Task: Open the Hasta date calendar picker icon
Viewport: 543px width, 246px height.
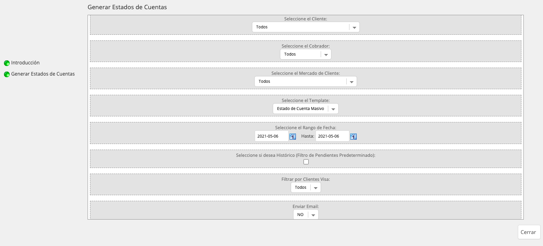Action: (353, 136)
